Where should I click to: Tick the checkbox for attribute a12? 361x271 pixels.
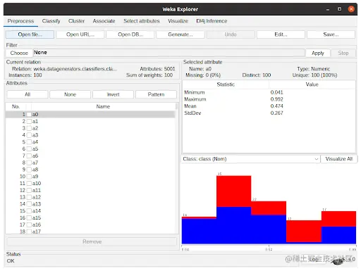pyautogui.click(x=29, y=197)
